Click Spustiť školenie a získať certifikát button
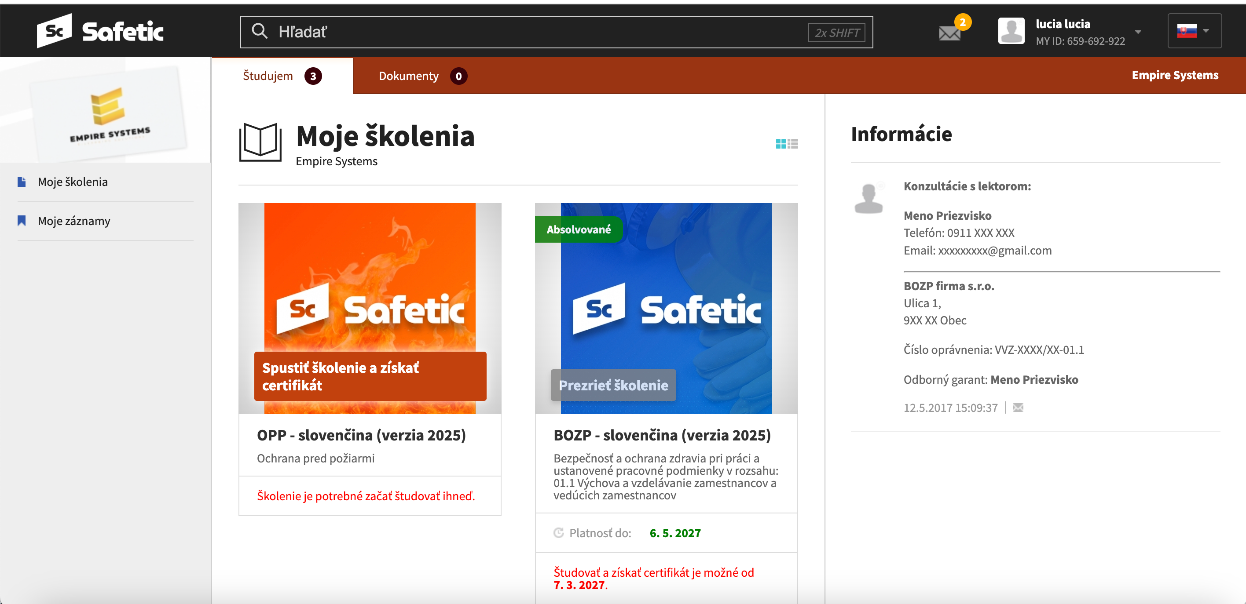 click(370, 376)
